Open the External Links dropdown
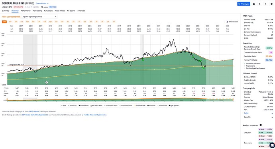 click(x=42, y=4)
